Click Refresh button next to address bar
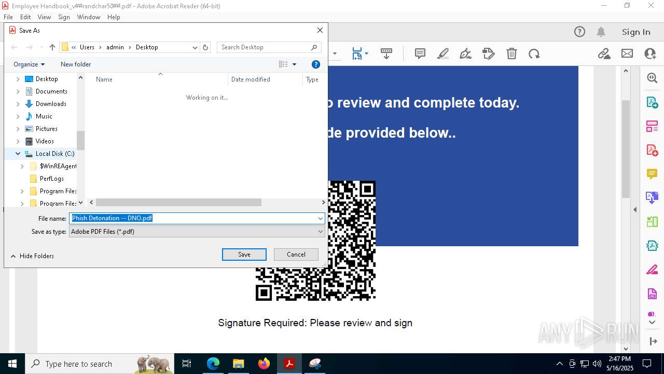Viewport: 664px width, 374px height. 205,47
